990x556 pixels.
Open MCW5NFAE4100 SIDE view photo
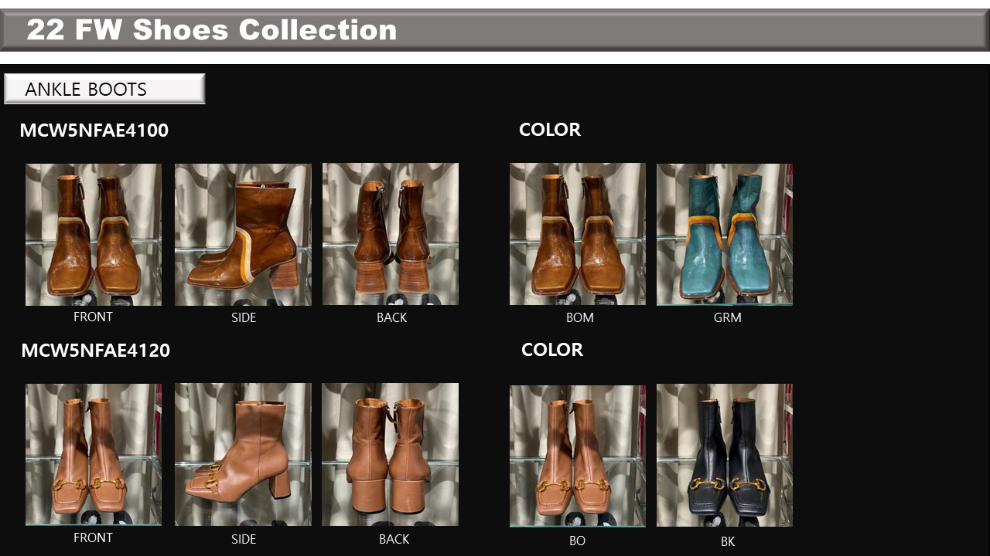click(243, 234)
